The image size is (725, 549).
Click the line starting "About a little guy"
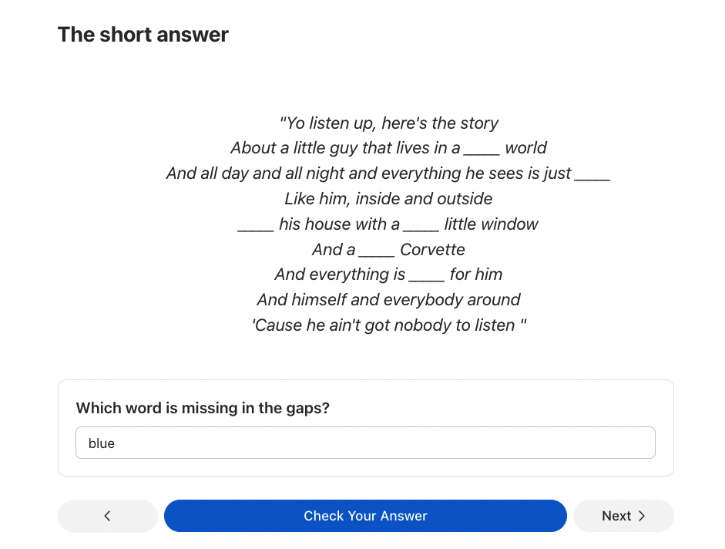(388, 148)
